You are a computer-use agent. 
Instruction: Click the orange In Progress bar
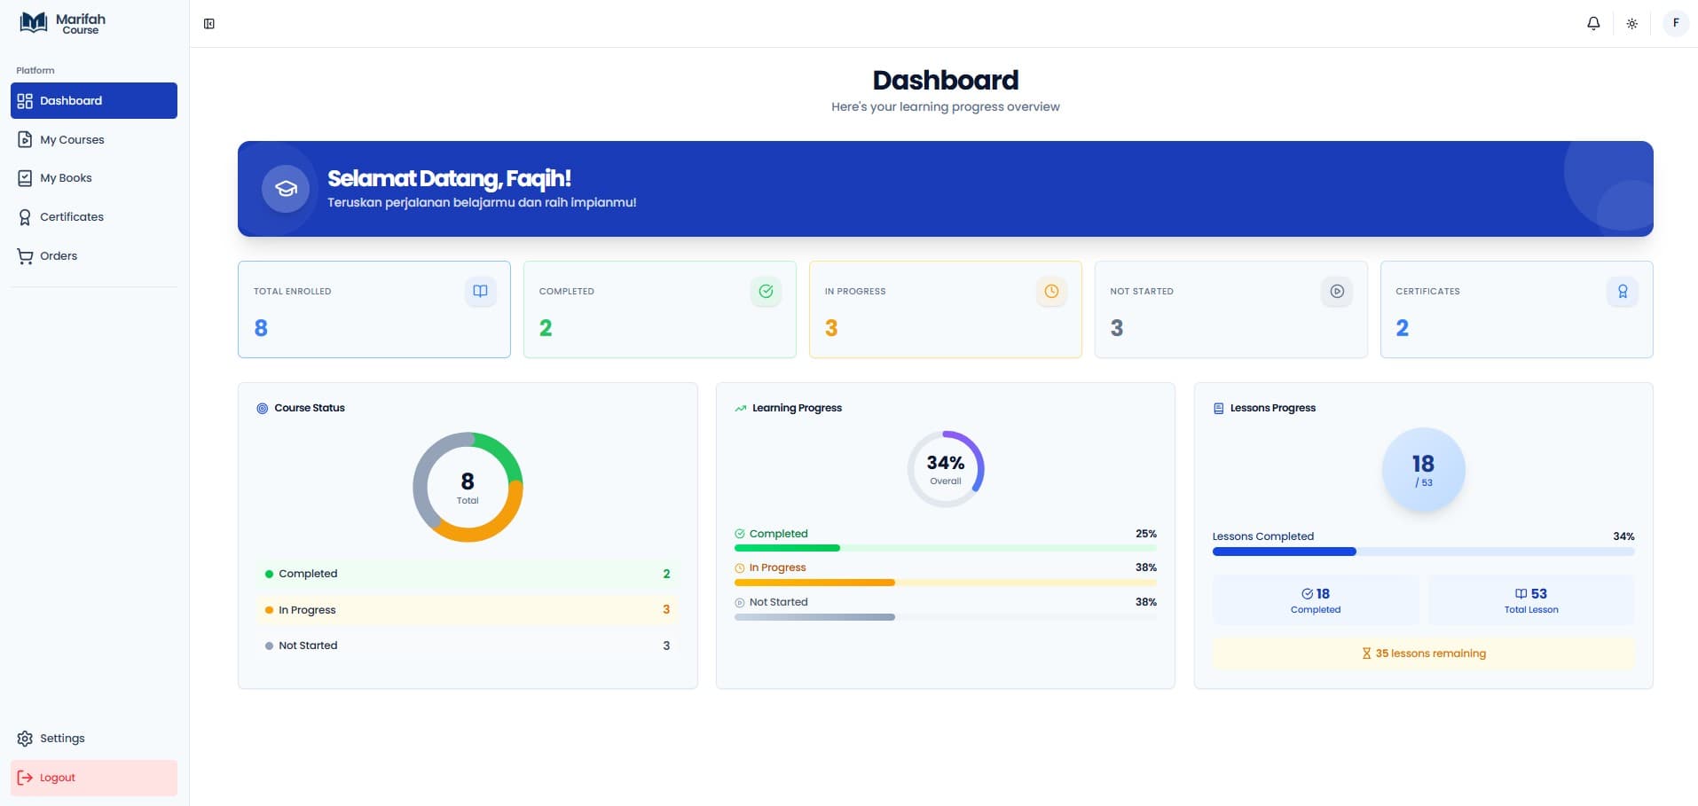[946, 583]
